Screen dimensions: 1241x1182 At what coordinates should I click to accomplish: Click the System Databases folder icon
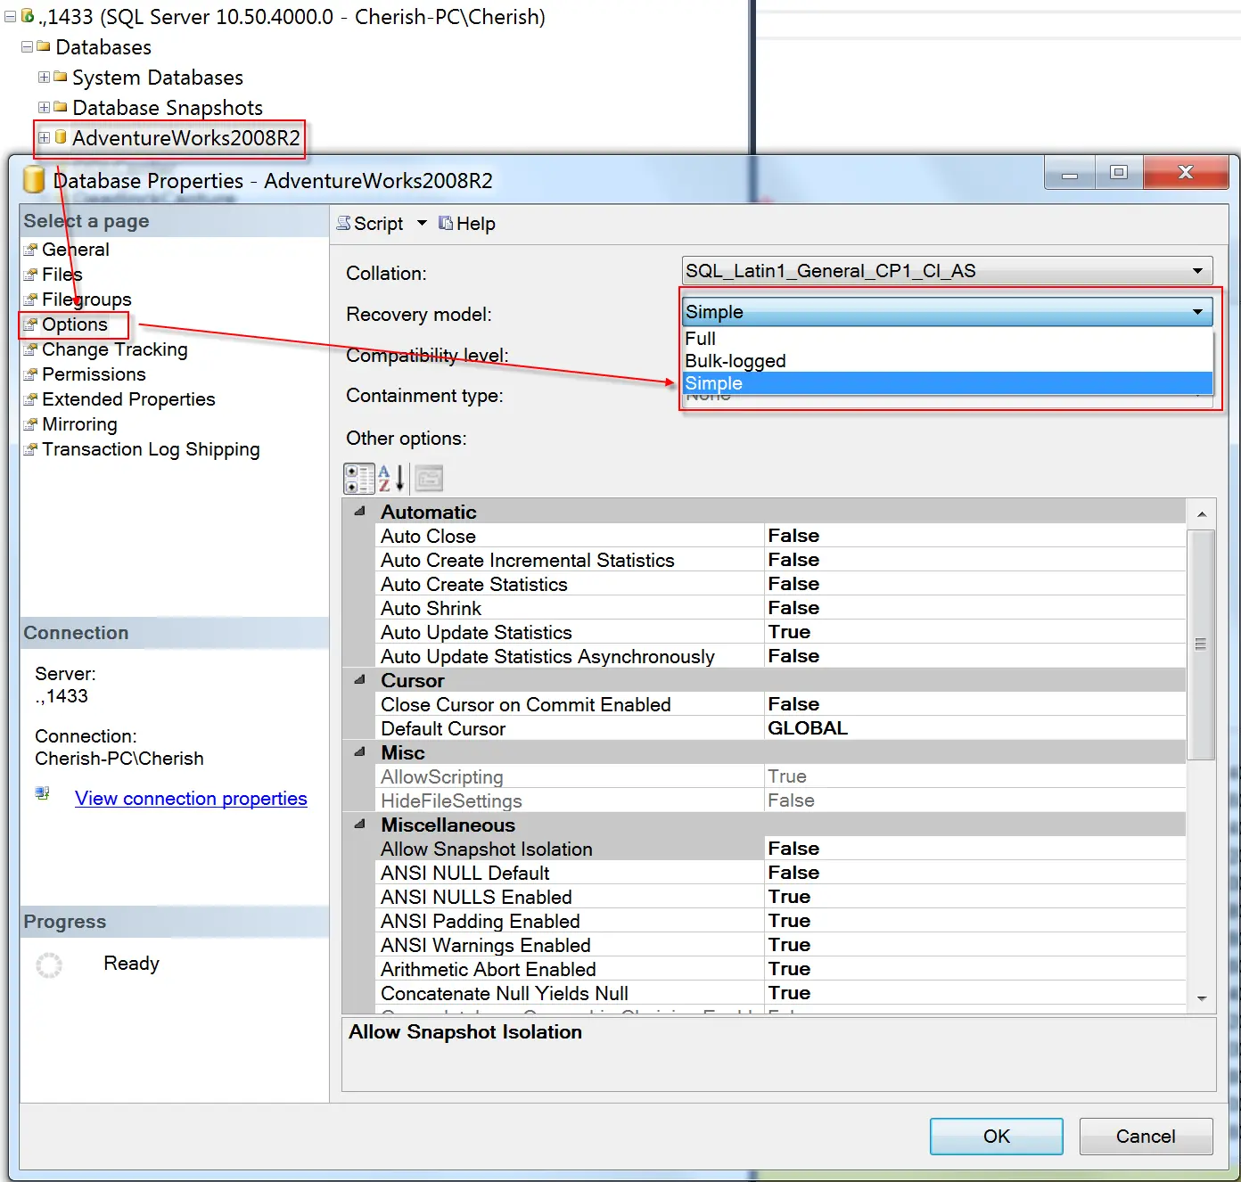(60, 77)
